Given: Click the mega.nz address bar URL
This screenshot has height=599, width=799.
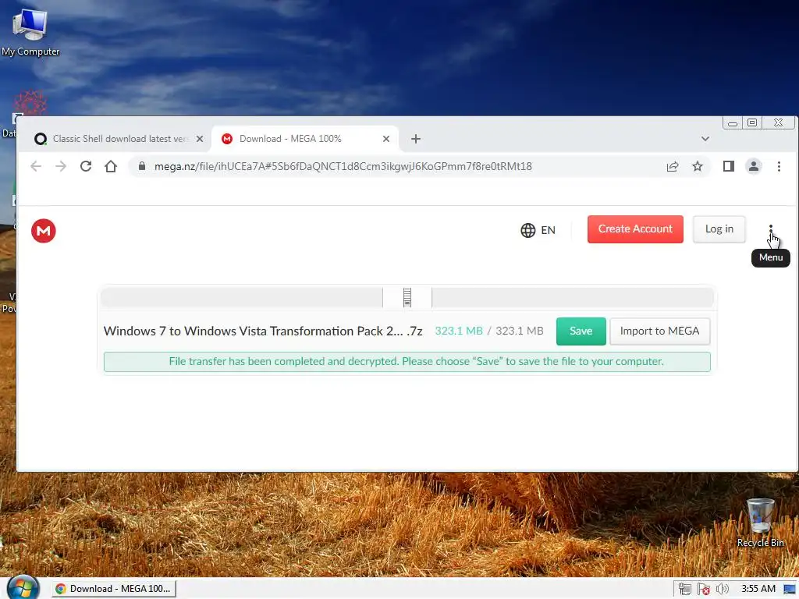Looking at the screenshot, I should coord(343,167).
